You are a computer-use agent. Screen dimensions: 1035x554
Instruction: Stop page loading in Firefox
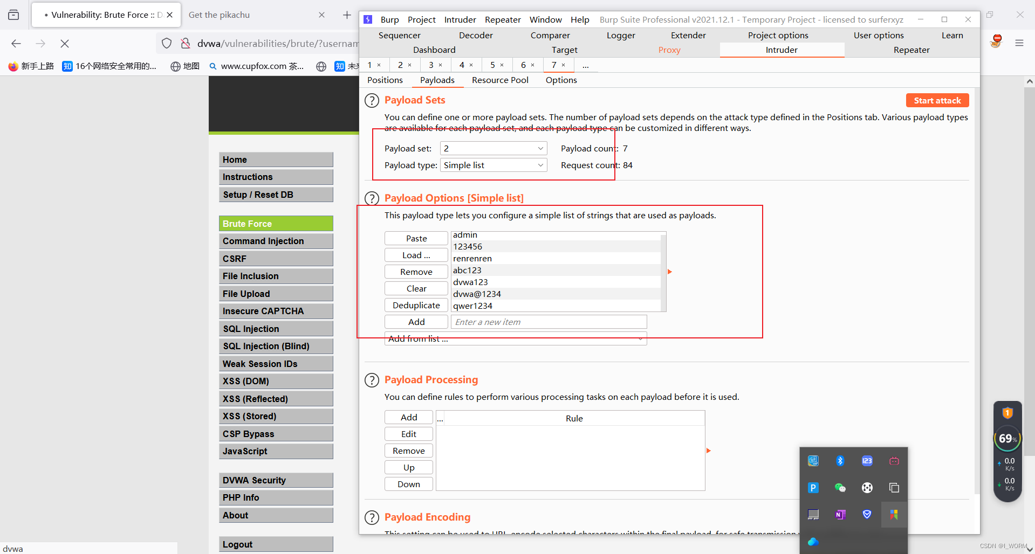[x=65, y=44]
